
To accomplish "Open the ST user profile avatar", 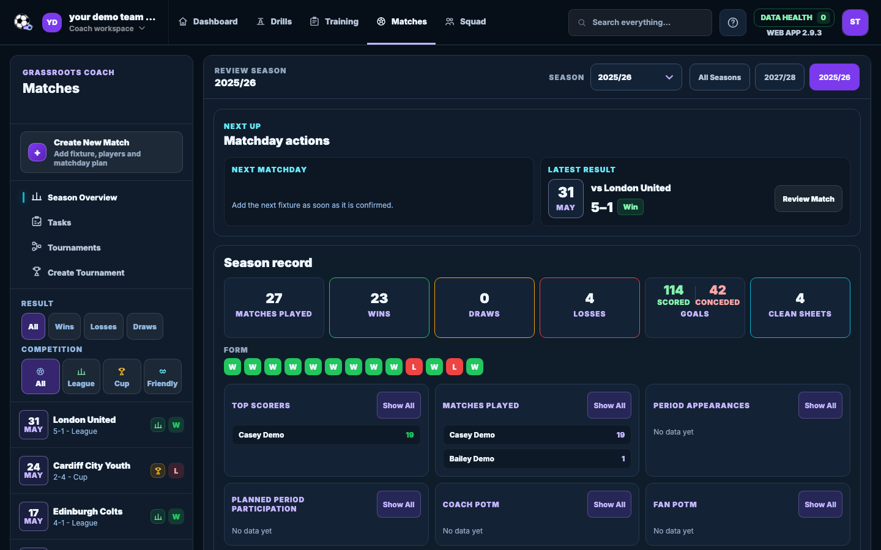I will coord(855,23).
